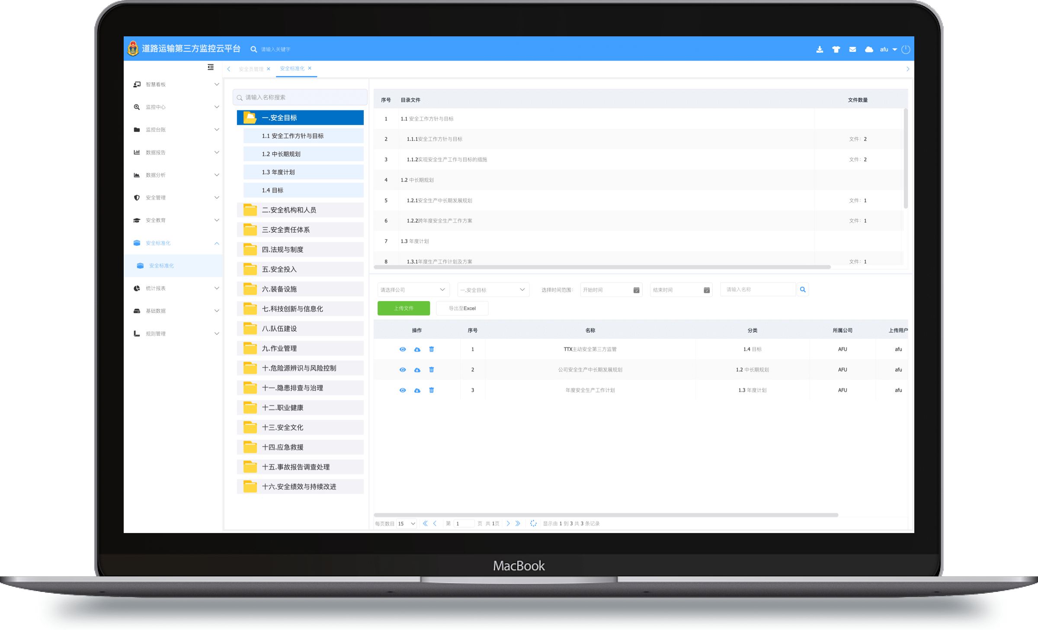
Task: Collapse the sidebar menu toggle icon
Action: point(211,67)
